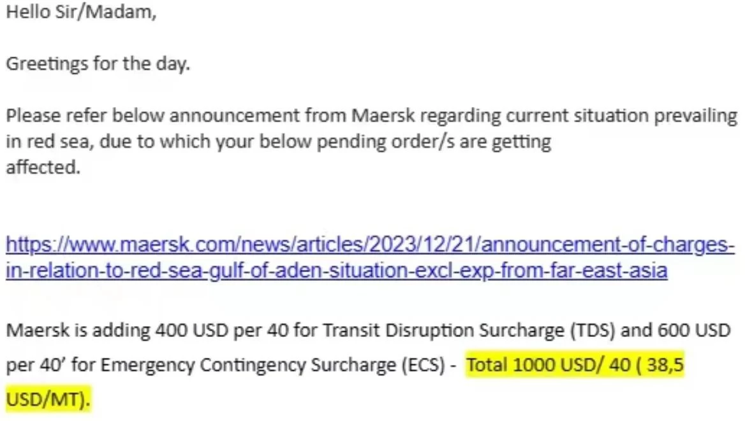
Task: Click the "Greetings for the day." sentence
Action: pos(98,64)
